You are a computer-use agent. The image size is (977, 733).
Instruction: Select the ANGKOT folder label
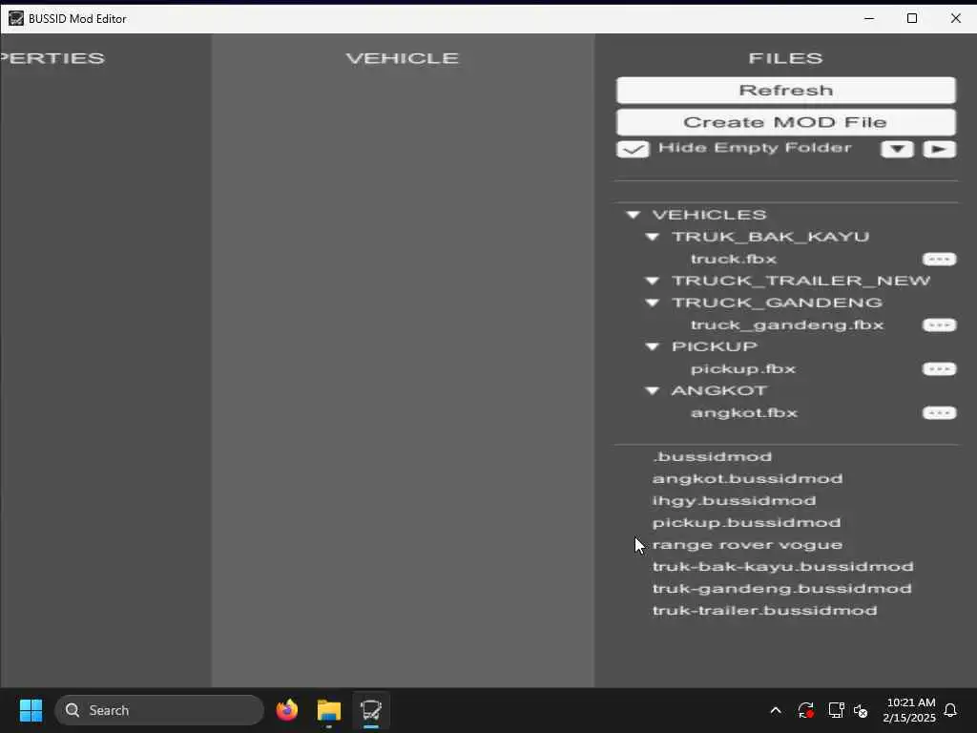(x=719, y=390)
